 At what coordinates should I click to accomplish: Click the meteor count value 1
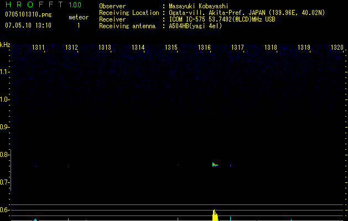click(79, 25)
